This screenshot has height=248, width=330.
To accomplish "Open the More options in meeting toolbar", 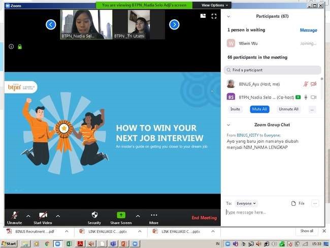I will (154, 218).
